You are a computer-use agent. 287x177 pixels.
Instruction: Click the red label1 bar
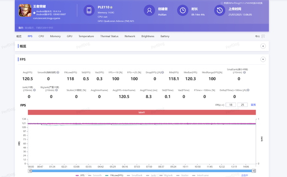[142, 112]
